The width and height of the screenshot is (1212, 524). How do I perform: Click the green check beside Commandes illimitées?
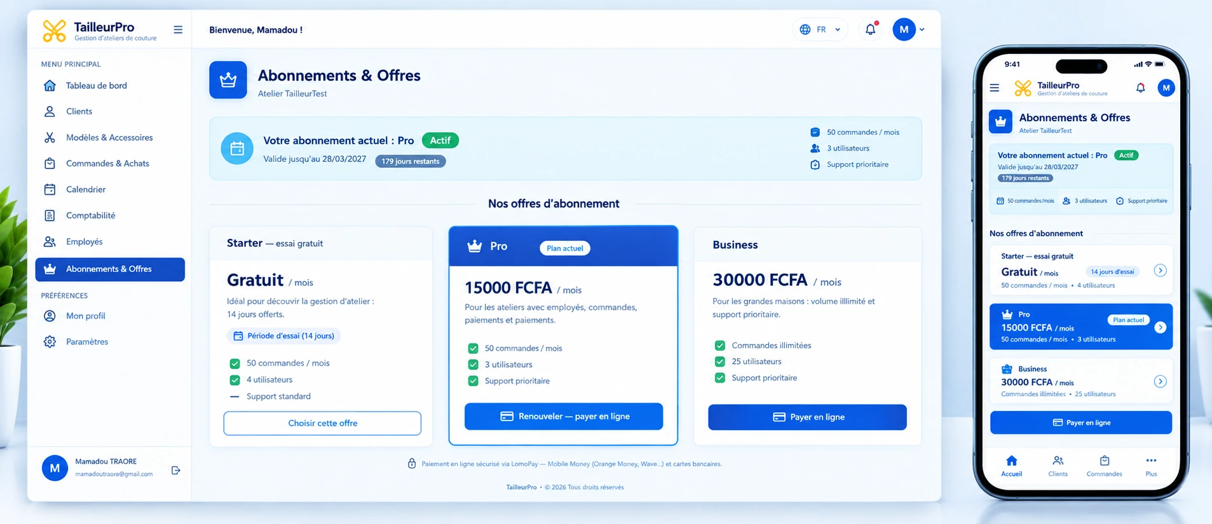click(x=720, y=346)
